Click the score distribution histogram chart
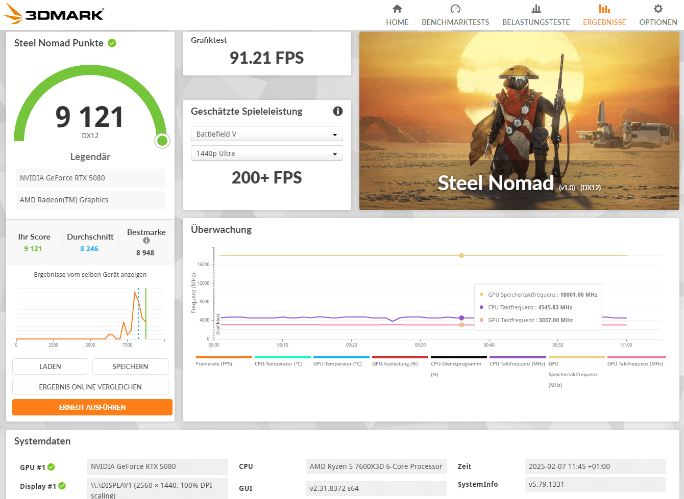Viewport: 684px width, 499px height. click(x=90, y=314)
